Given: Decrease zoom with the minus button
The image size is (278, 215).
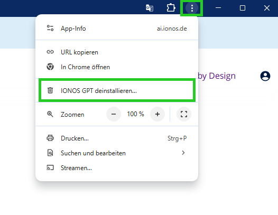Looking at the screenshot, I should pos(114,114).
